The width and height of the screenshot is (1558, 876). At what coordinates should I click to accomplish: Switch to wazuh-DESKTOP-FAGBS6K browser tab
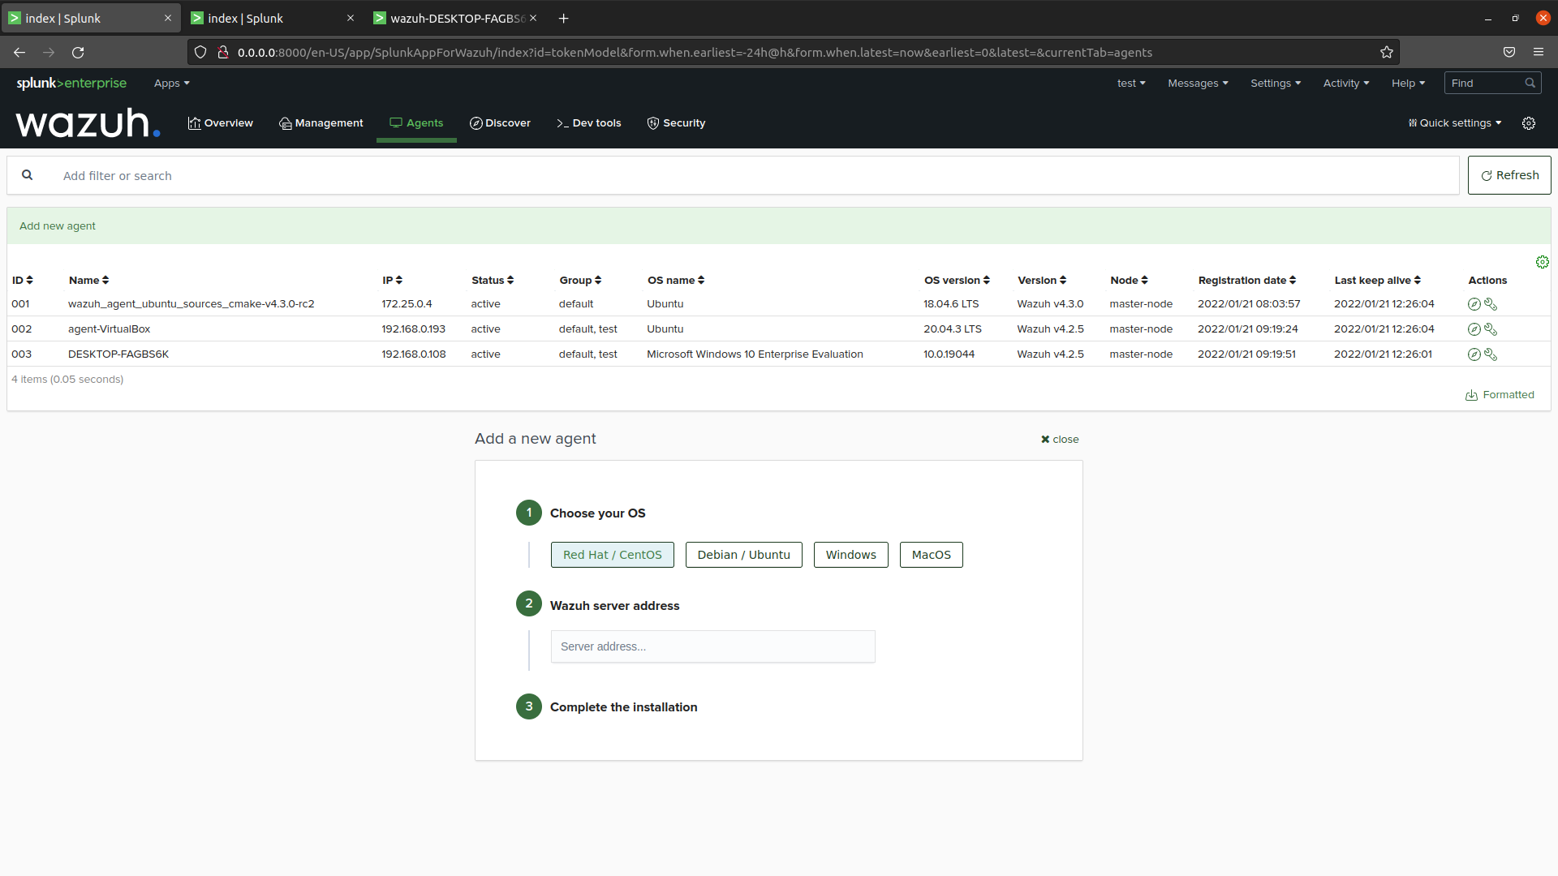click(x=454, y=18)
